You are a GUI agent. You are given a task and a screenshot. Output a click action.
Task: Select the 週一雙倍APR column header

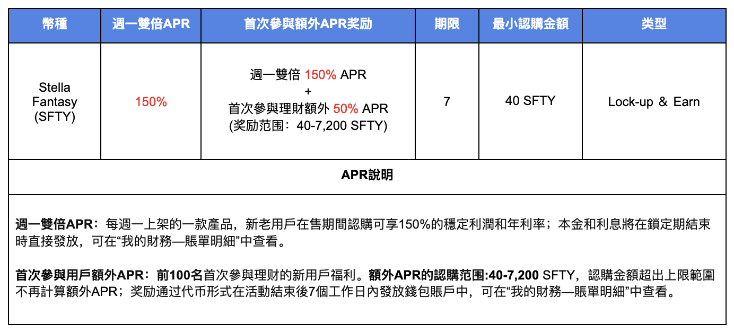click(151, 24)
